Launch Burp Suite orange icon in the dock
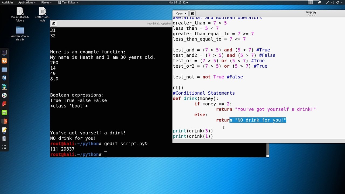The height and width of the screenshot is (194, 345). (x=4, y=121)
